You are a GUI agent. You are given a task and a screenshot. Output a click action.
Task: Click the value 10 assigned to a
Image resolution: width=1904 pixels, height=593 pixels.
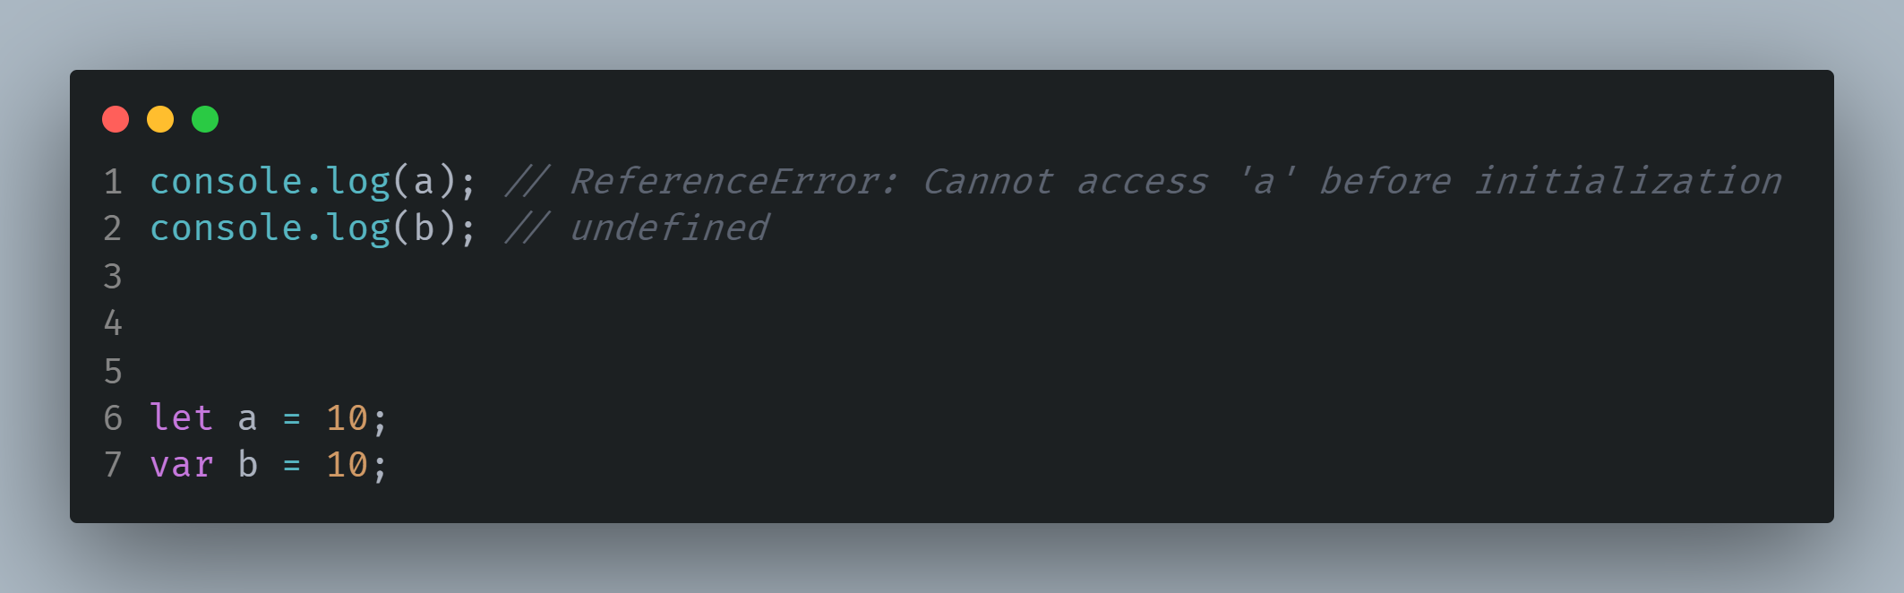(x=347, y=418)
